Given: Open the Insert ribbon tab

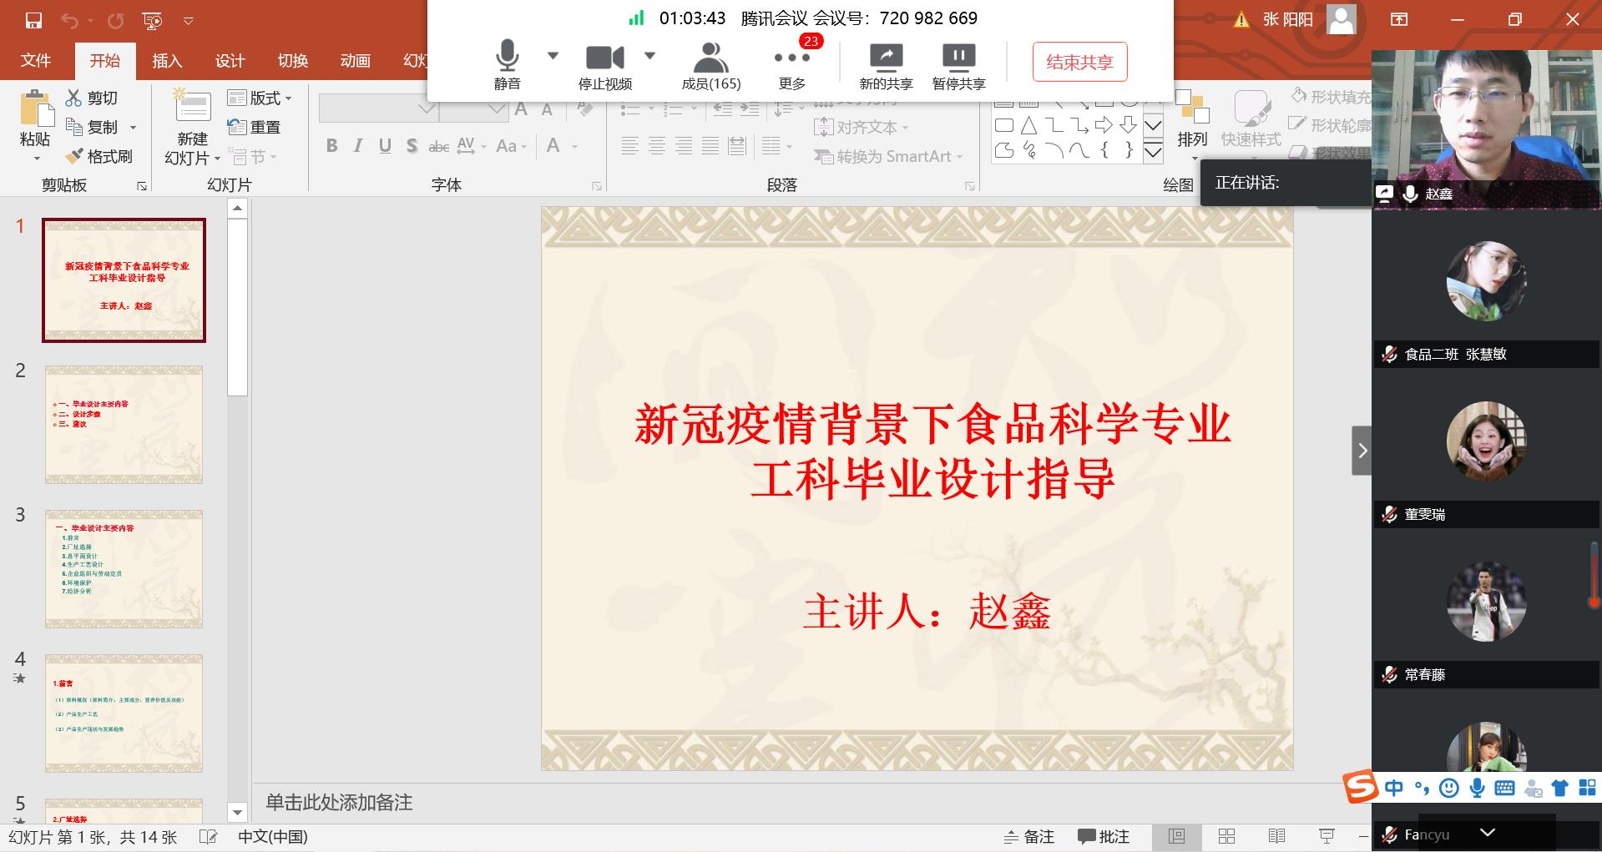Looking at the screenshot, I should (x=167, y=60).
